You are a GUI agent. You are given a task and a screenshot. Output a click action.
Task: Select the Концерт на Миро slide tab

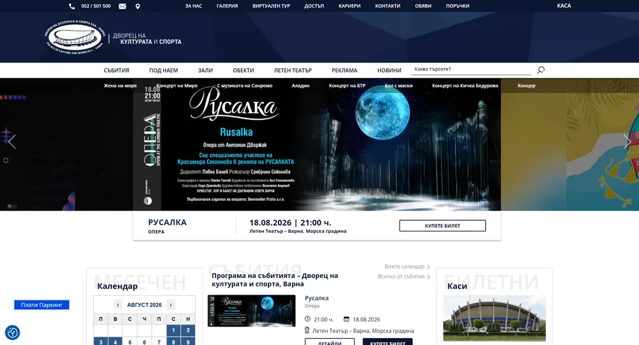point(177,86)
